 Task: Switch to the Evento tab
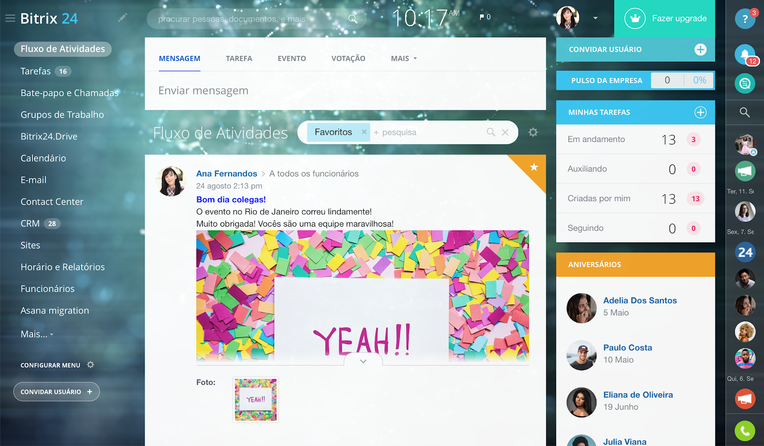[292, 58]
